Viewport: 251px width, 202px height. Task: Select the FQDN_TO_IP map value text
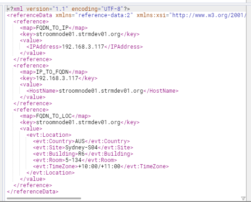[x=52, y=28]
